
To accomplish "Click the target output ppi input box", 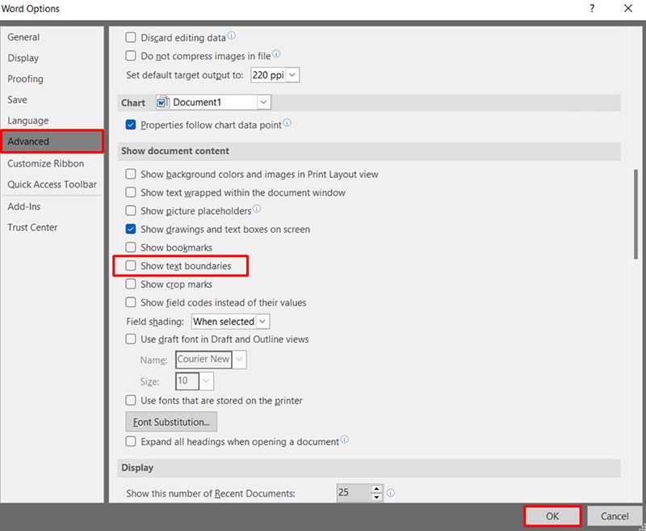I will tap(270, 74).
